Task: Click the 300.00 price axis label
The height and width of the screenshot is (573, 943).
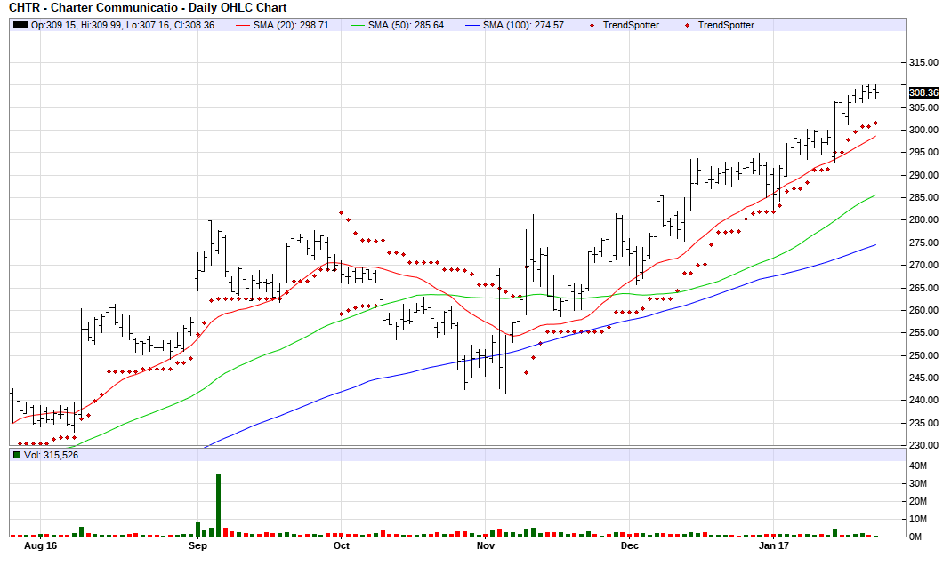Action: 923,130
